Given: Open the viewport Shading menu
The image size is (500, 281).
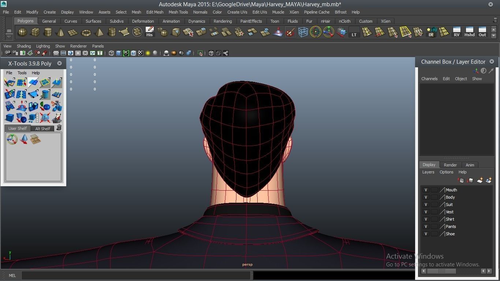Looking at the screenshot, I should pos(24,46).
